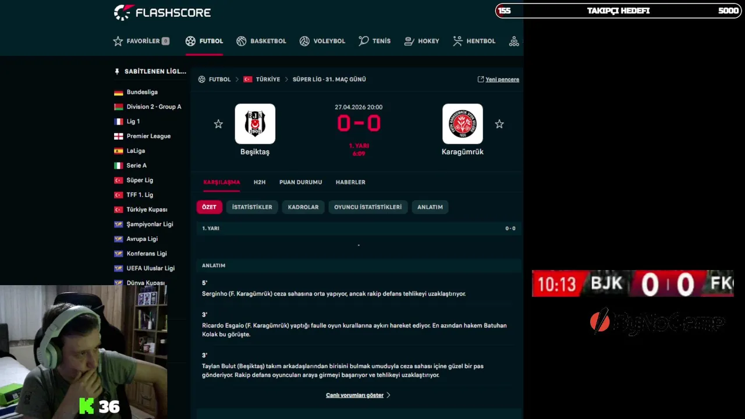
Task: Favorite Karagümrük with the star icon
Action: 499,124
